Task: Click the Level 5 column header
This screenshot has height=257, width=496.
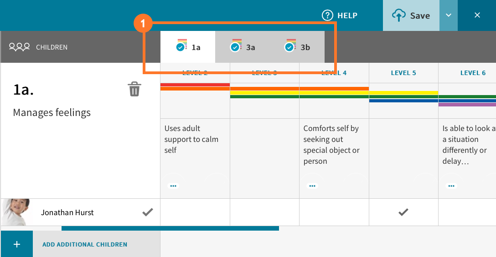Action: tap(403, 73)
